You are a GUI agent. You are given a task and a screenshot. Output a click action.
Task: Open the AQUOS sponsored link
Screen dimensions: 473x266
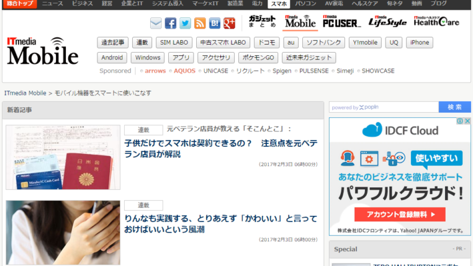coord(184,71)
